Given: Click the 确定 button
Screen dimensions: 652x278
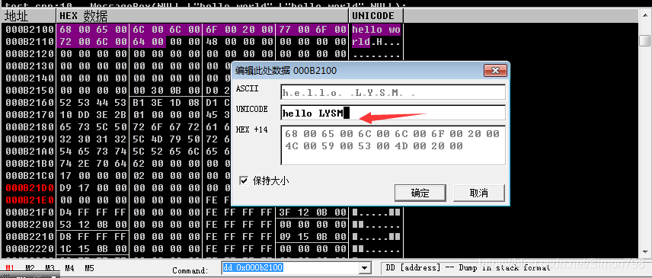Looking at the screenshot, I should click(x=420, y=193).
